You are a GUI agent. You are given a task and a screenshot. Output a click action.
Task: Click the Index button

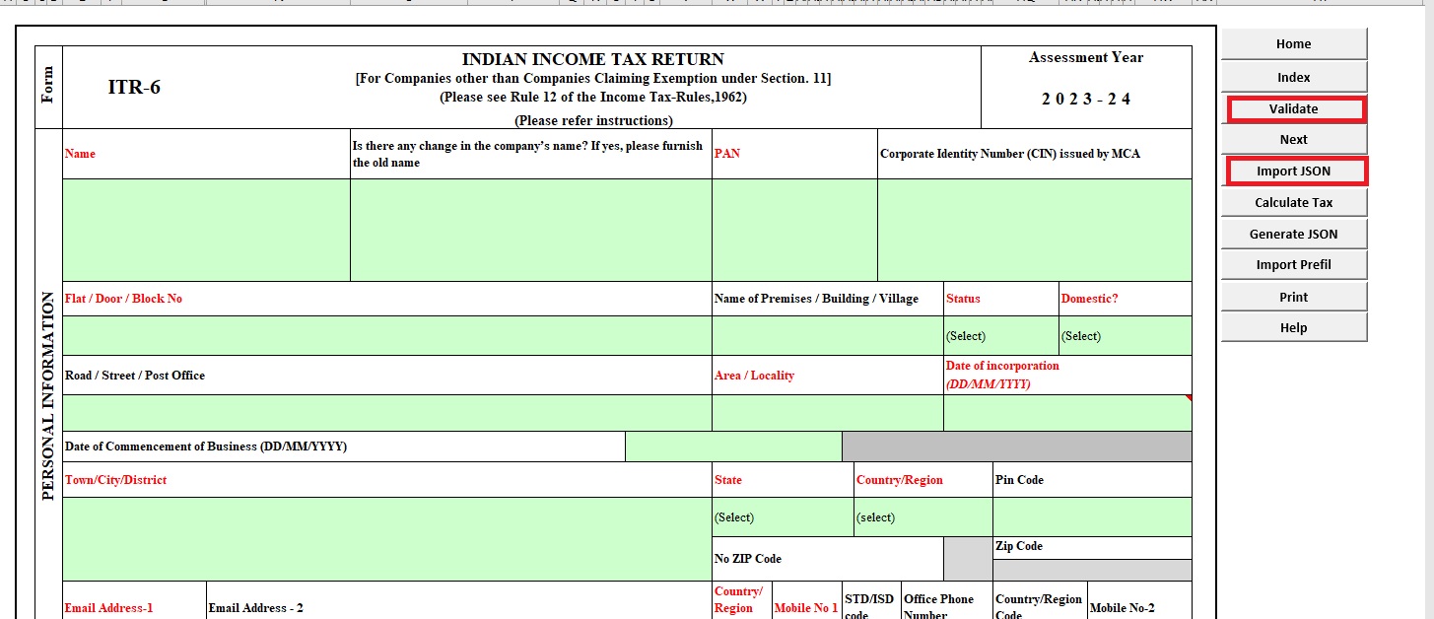point(1293,76)
